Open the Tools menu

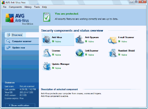(37, 7)
